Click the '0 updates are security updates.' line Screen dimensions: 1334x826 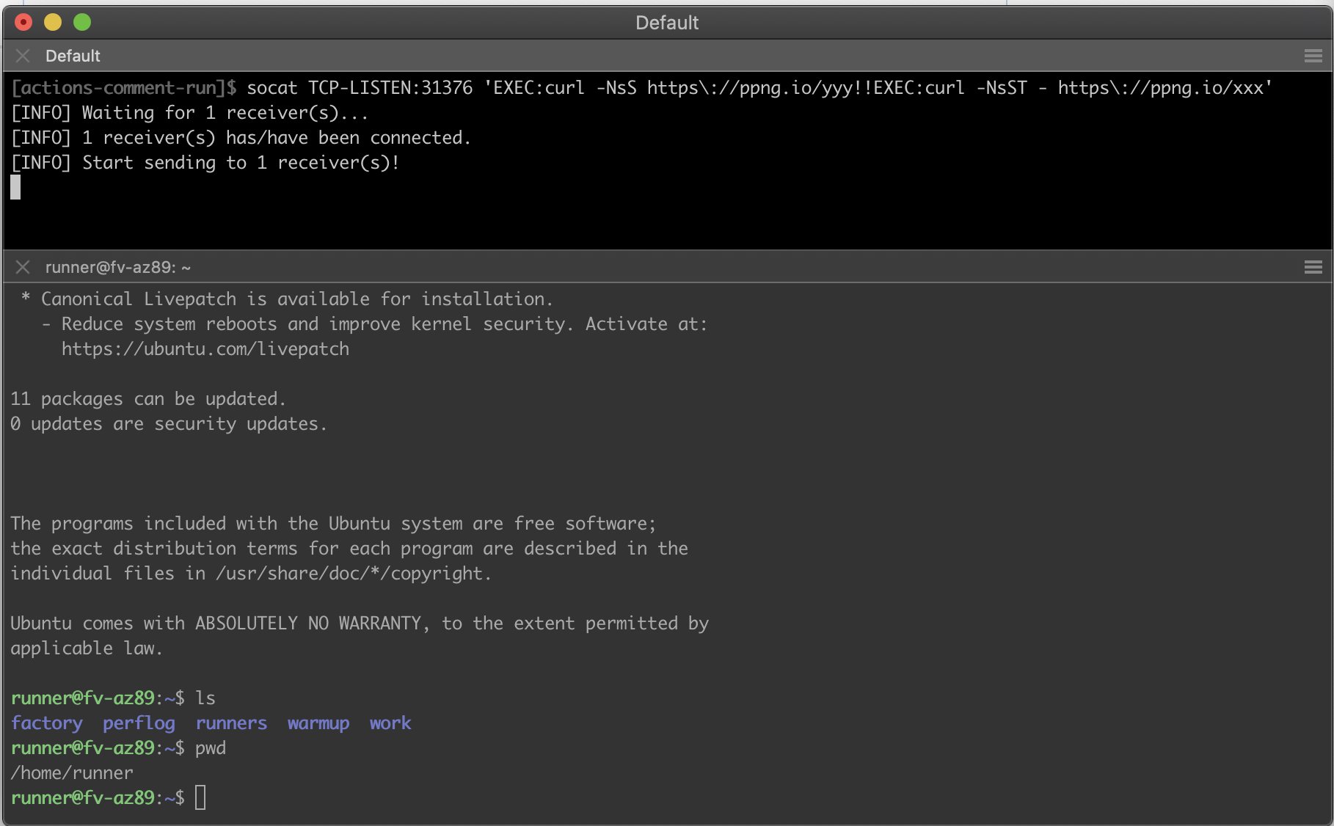[169, 424]
